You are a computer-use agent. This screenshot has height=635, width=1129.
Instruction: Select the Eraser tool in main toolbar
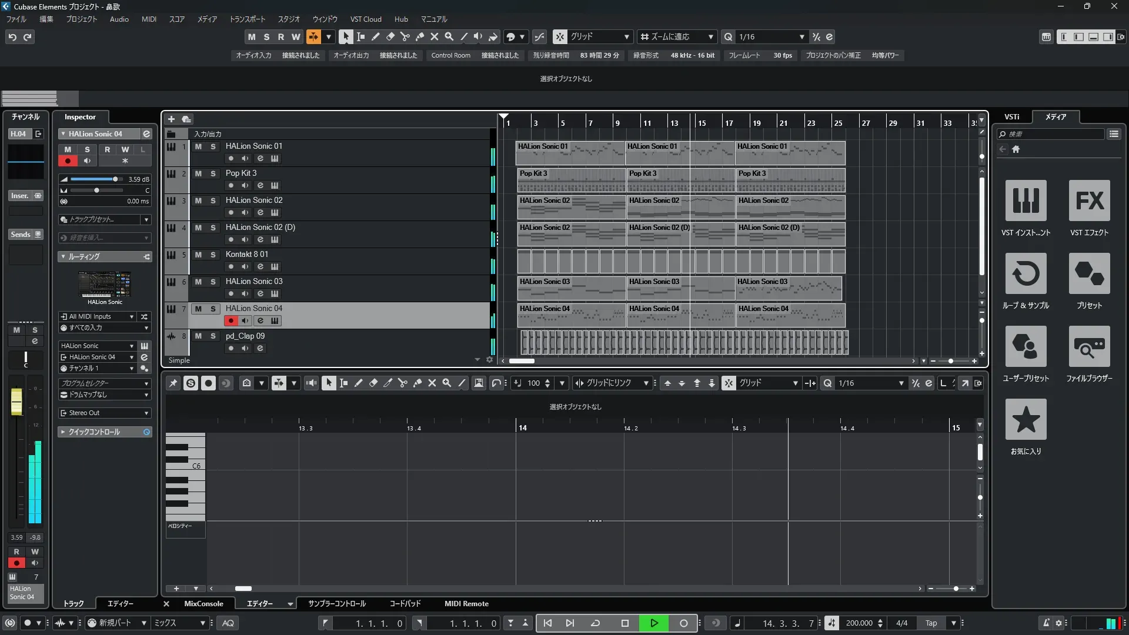click(x=390, y=36)
